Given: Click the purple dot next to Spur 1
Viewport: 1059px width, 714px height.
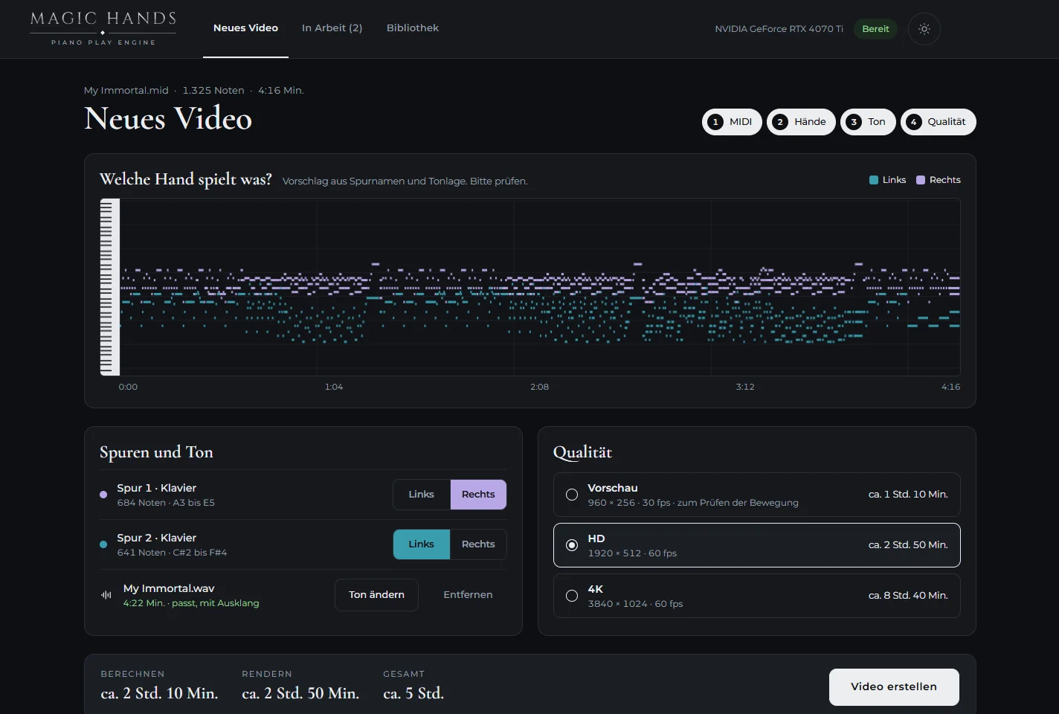Looking at the screenshot, I should (103, 495).
